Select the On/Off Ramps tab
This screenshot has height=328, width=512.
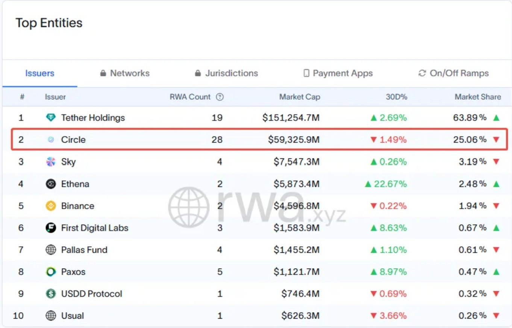pyautogui.click(x=454, y=73)
